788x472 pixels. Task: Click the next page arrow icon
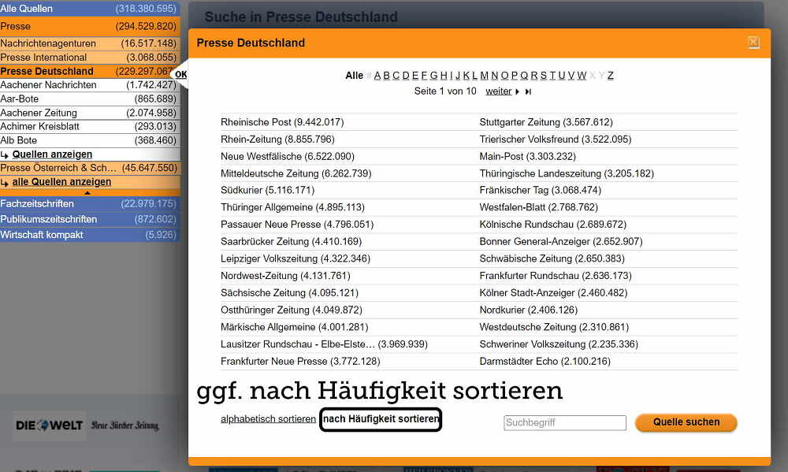[x=517, y=92]
